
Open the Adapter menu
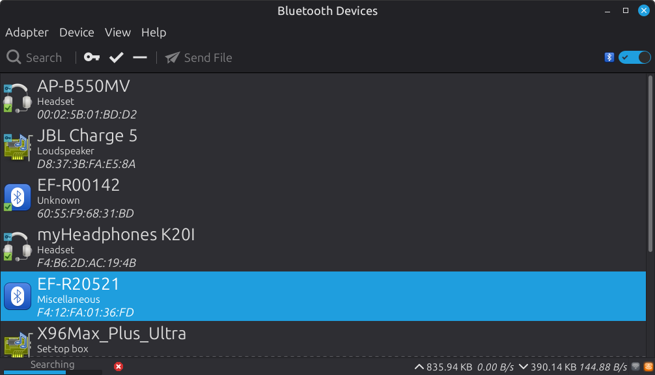27,33
